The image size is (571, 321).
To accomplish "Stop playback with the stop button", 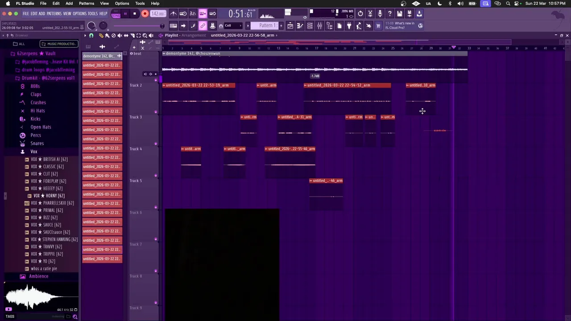I will 135,13.
